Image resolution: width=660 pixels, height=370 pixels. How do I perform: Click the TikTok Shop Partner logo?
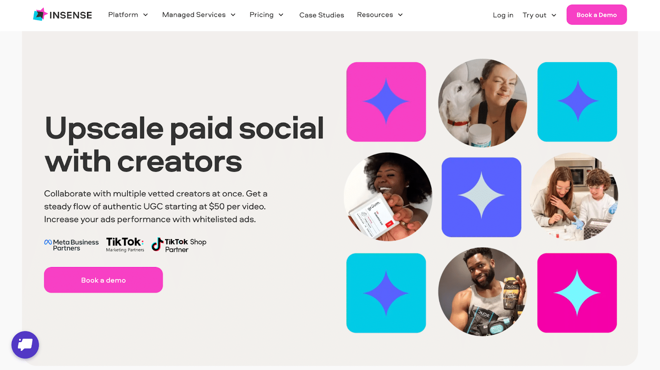(x=179, y=245)
